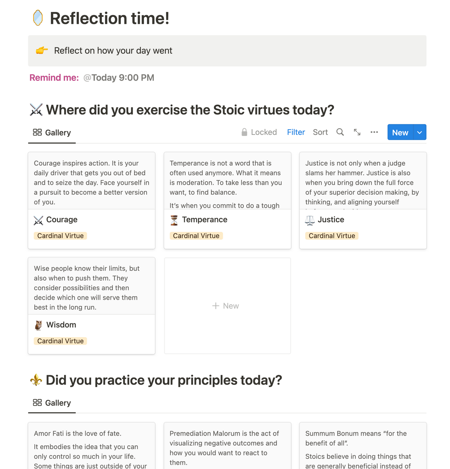Click the Courage crossed swords icon
The width and height of the screenshot is (450, 469).
(x=38, y=220)
